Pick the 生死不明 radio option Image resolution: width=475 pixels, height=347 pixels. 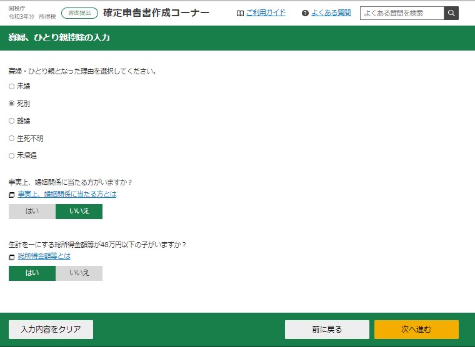12,139
